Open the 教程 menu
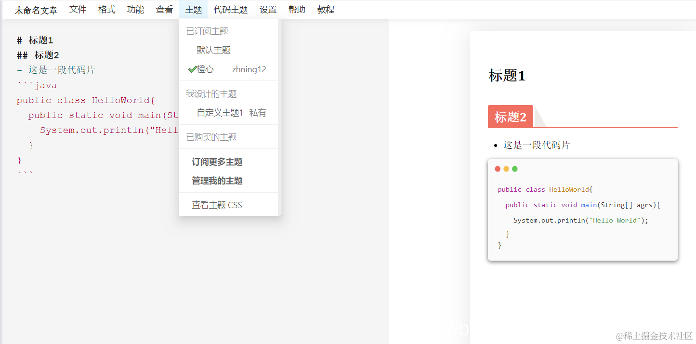Viewport: 696px width, 344px height. tap(326, 9)
